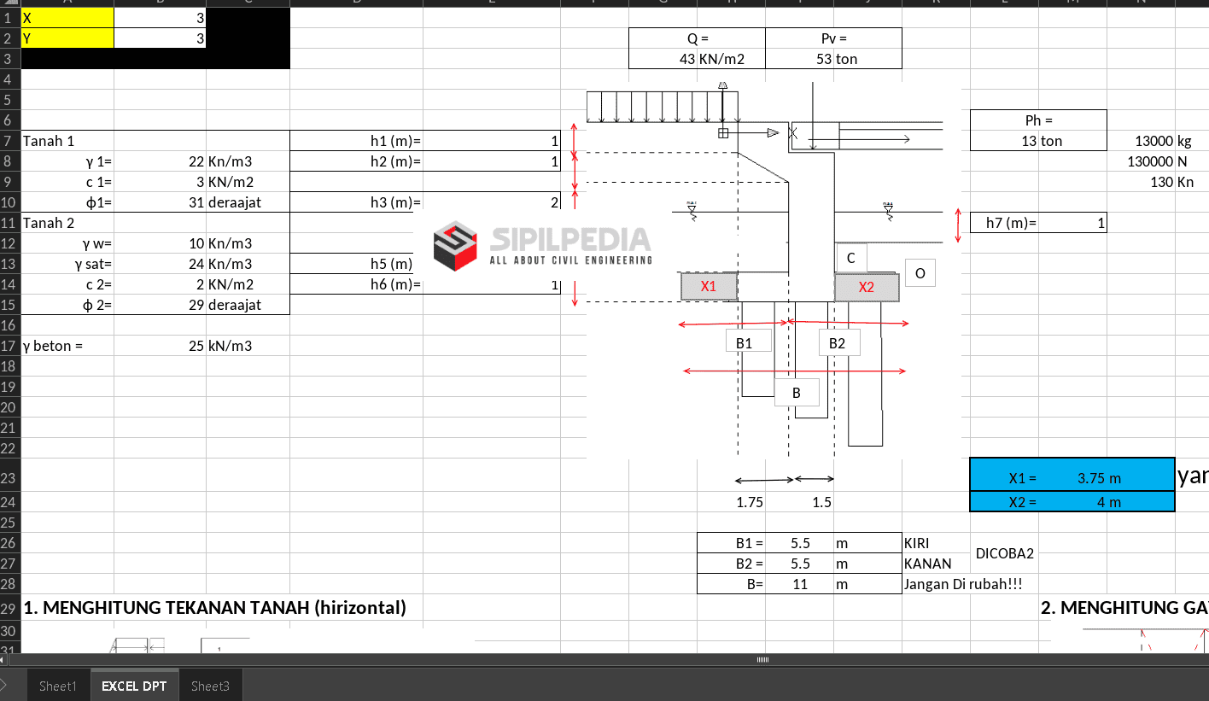Viewport: 1209px width, 701px height.
Task: Click the horizontal scrollbar thumb
Action: (x=762, y=660)
